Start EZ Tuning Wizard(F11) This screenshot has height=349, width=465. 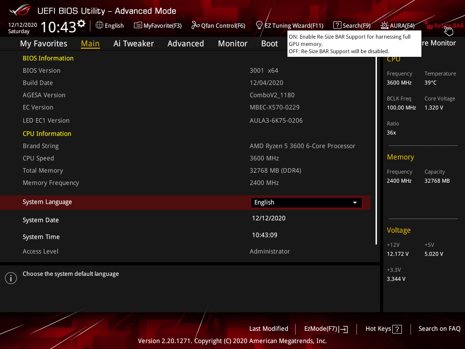click(x=289, y=25)
